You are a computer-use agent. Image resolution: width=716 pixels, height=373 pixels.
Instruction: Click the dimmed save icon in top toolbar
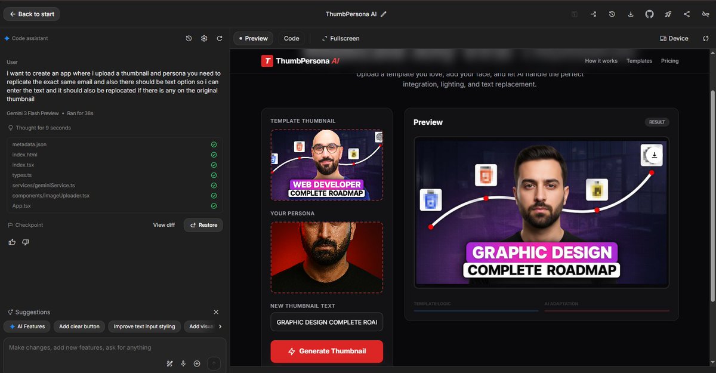(574, 14)
